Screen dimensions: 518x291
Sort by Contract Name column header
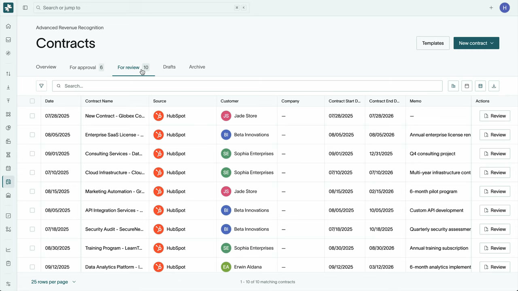[x=99, y=101]
